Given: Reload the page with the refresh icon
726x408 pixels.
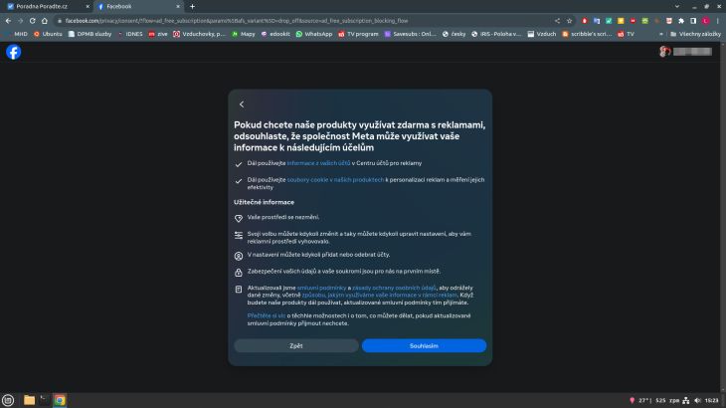Looking at the screenshot, I should point(33,21).
